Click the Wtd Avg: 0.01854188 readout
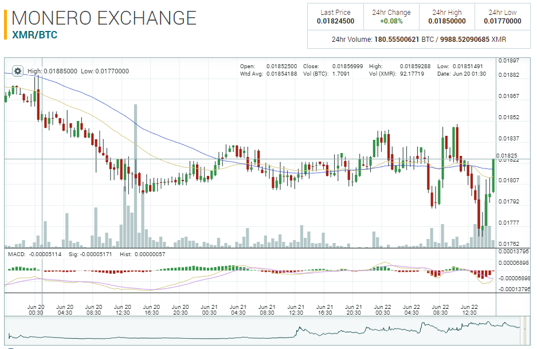This screenshot has width=537, height=349. (268, 73)
